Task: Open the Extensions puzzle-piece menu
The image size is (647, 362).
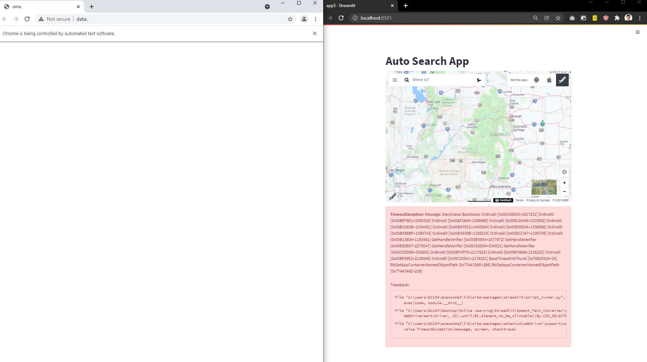Action: pos(617,18)
